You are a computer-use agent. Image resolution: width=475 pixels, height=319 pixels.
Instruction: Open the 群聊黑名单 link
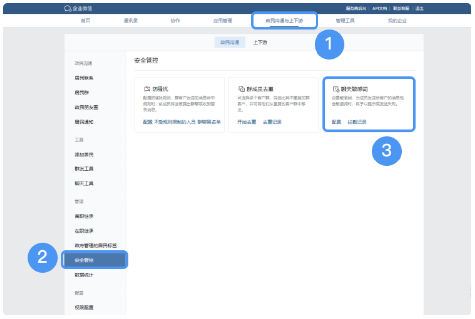(x=209, y=122)
